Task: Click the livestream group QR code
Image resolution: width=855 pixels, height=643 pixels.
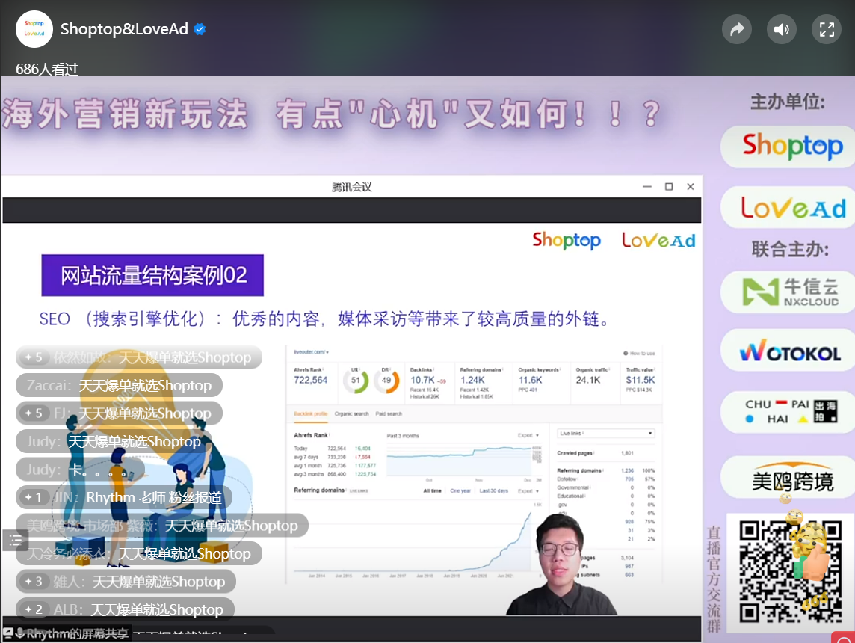Action: [790, 571]
